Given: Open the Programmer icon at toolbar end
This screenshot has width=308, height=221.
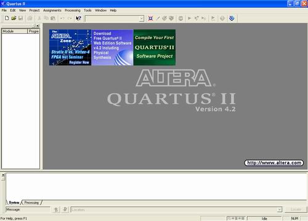Looking at the screenshot, I should 232,18.
